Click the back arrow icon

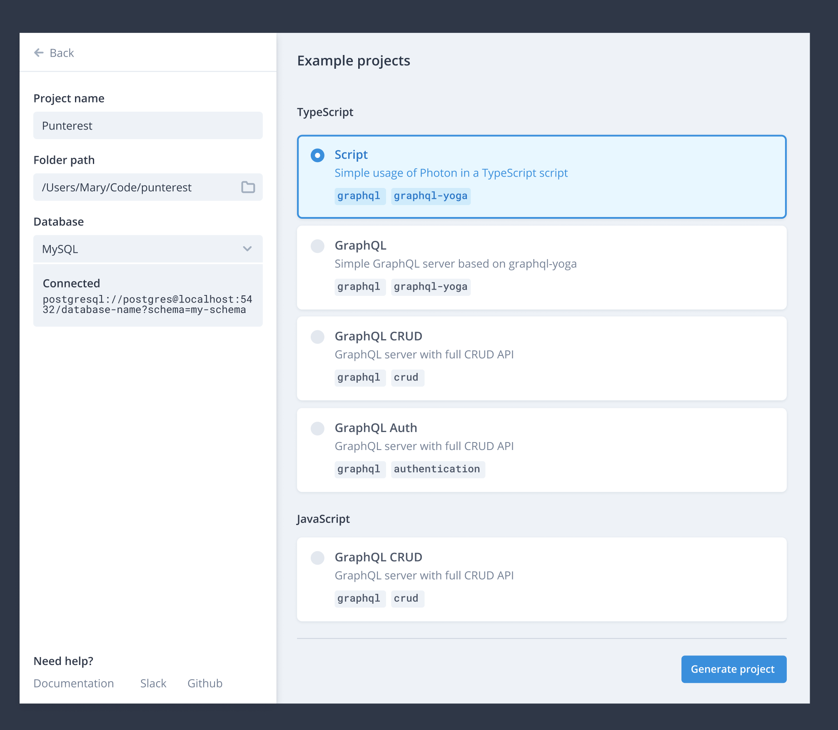point(39,52)
